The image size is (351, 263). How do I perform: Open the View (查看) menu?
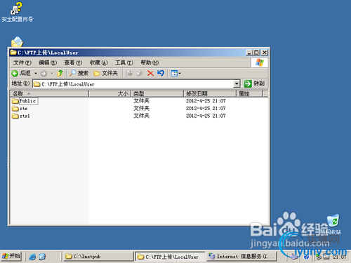(73, 62)
